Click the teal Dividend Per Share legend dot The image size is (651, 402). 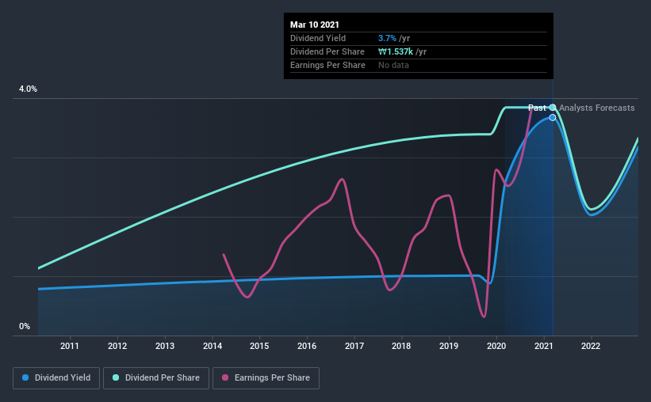point(116,377)
